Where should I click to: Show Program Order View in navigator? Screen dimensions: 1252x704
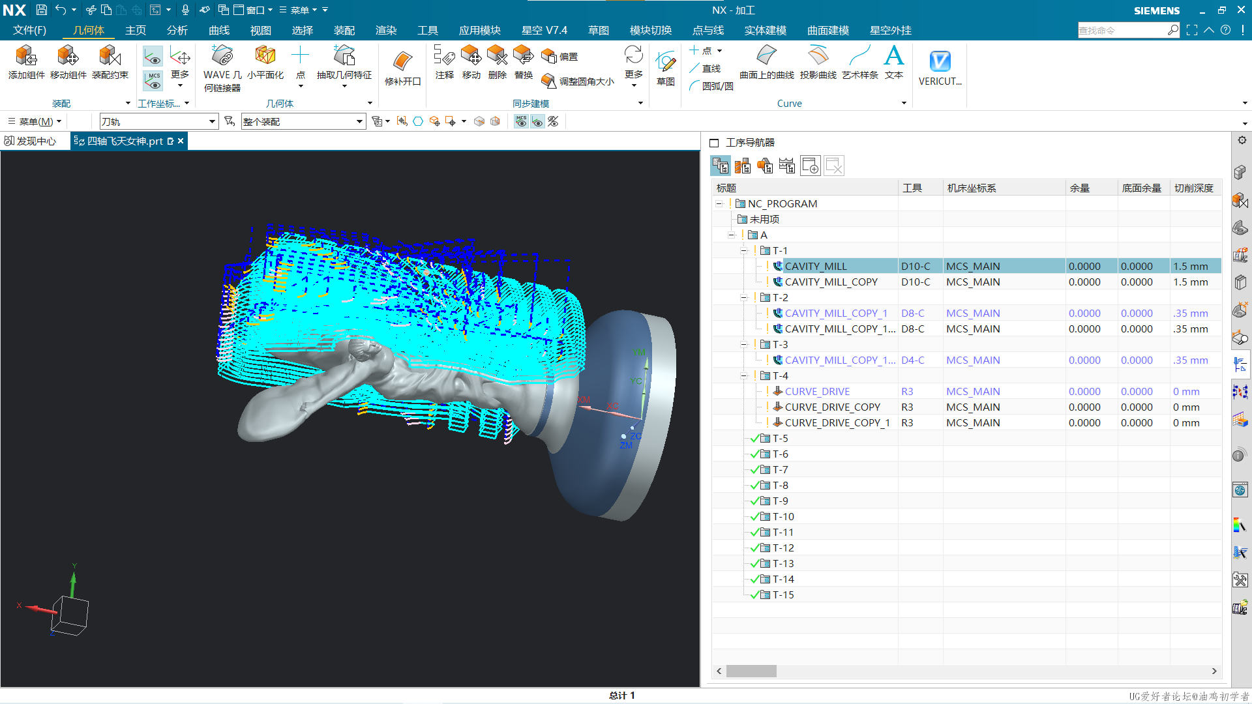pyautogui.click(x=721, y=166)
